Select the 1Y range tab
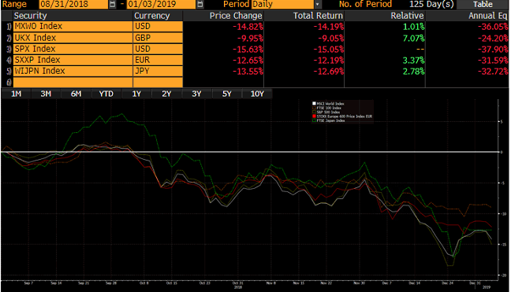 pos(136,94)
